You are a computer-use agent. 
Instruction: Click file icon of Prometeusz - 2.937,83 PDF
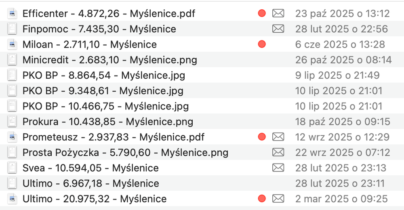tap(12, 137)
